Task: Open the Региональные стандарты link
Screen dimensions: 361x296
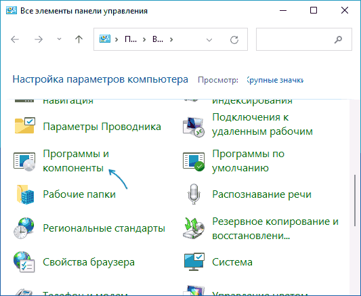Action: click(x=104, y=228)
